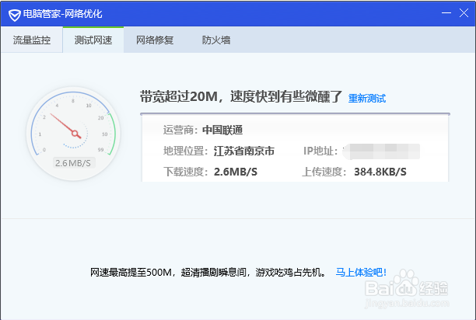Close the 网络优化 window
The height and width of the screenshot is (320, 476).
click(464, 13)
